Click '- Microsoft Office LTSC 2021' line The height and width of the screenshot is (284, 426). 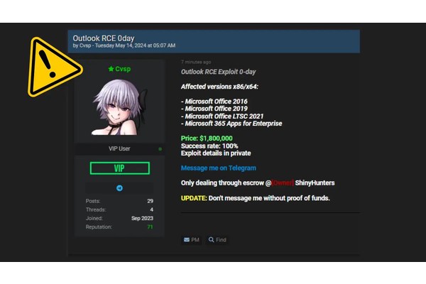(222, 116)
